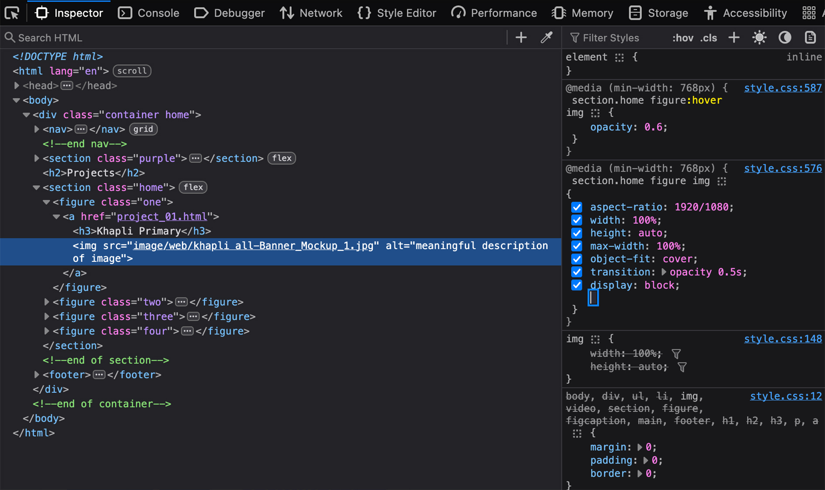The width and height of the screenshot is (825, 490).
Task: Expand collapsed head element ellipsis
Action: pyautogui.click(x=67, y=86)
